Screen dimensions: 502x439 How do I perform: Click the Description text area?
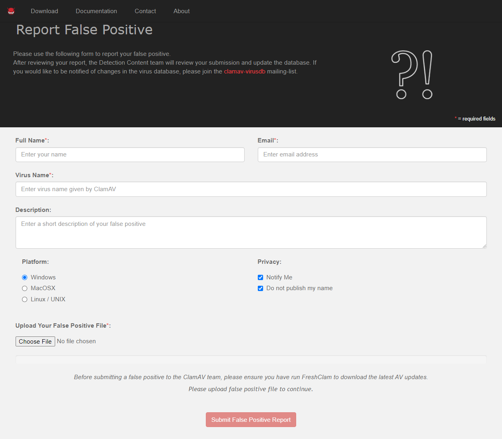[x=251, y=232]
